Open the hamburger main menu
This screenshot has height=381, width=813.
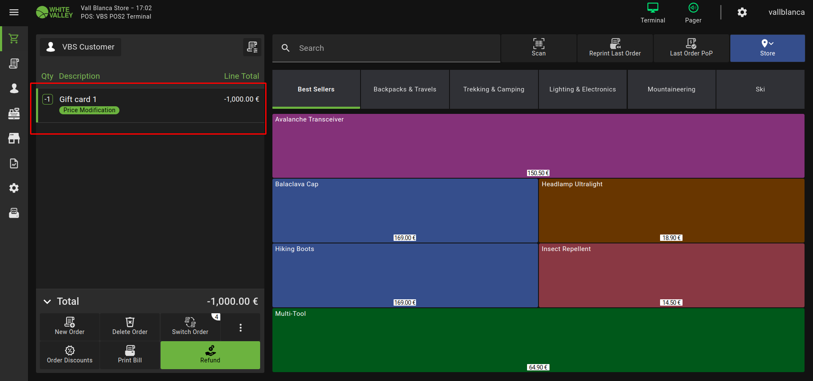click(14, 12)
